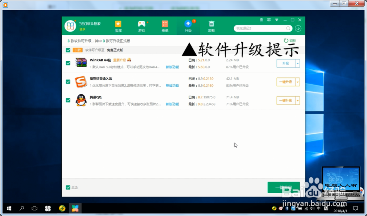The height and width of the screenshot is (216, 367).
Task: Click the Sogou input method icon
Action: click(81, 82)
